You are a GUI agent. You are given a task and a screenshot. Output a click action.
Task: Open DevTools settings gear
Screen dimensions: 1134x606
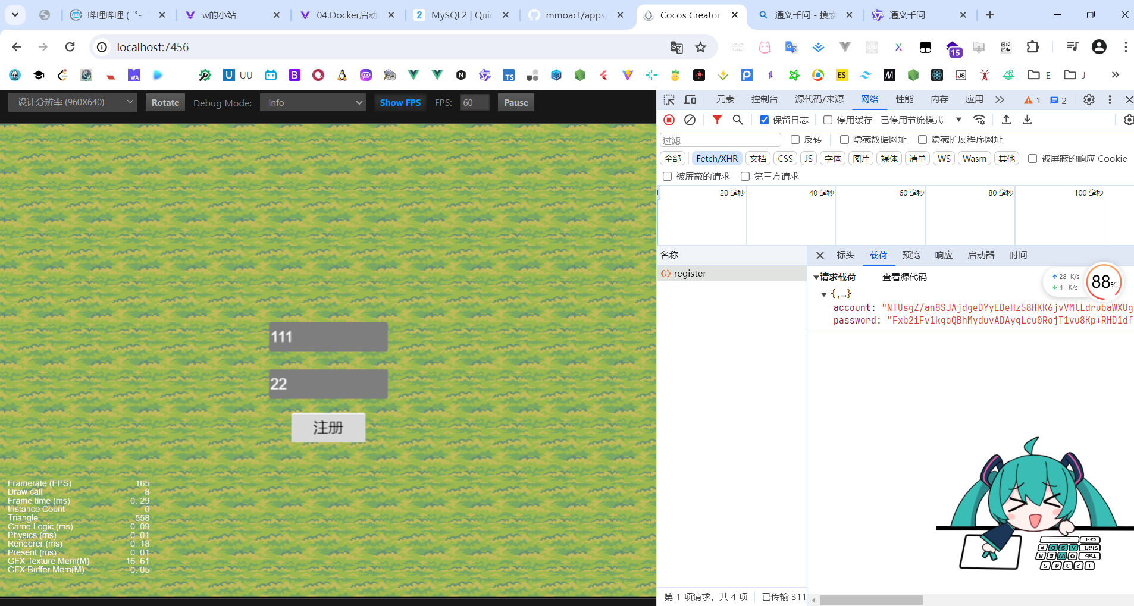pyautogui.click(x=1089, y=100)
